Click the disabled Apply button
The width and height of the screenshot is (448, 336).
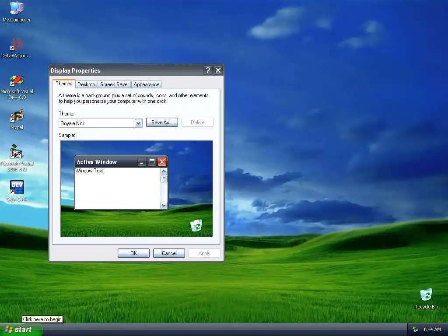point(204,253)
